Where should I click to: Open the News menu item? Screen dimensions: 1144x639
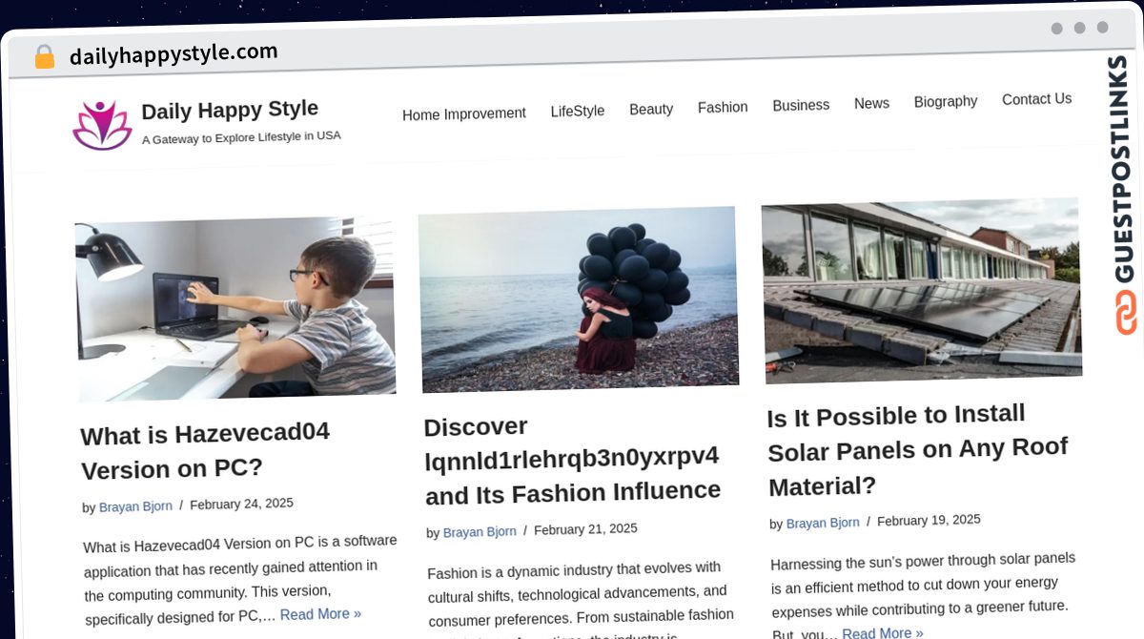click(871, 103)
